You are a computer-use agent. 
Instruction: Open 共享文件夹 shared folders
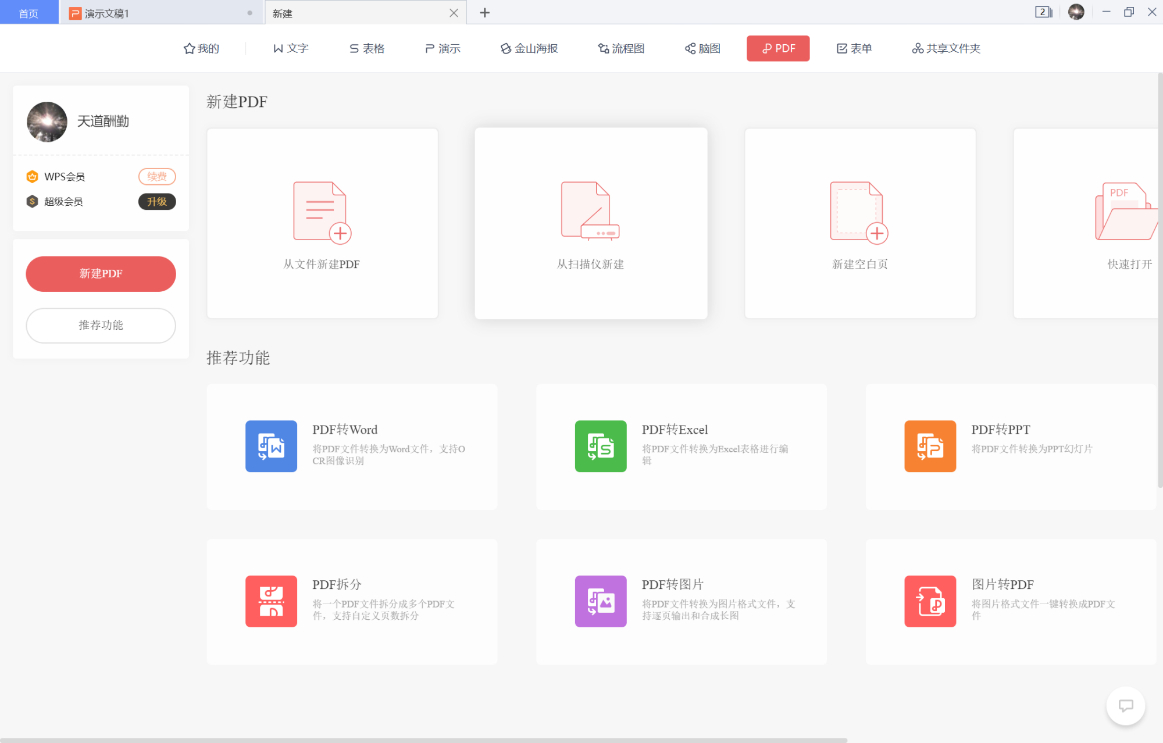point(945,48)
